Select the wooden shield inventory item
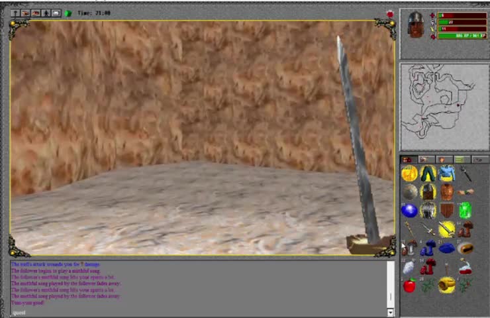Screen dimensions: 490x318 click(x=447, y=210)
